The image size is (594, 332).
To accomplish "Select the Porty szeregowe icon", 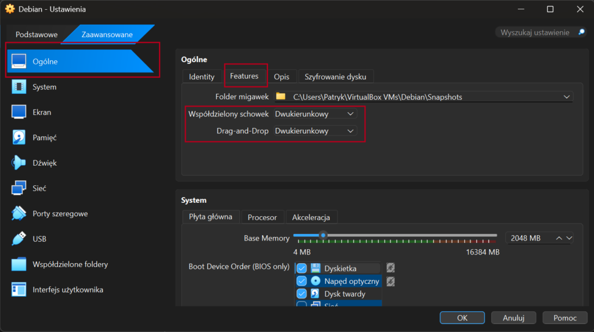I will [x=19, y=214].
